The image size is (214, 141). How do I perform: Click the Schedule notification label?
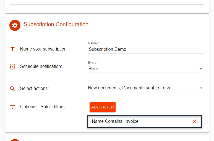point(41,66)
